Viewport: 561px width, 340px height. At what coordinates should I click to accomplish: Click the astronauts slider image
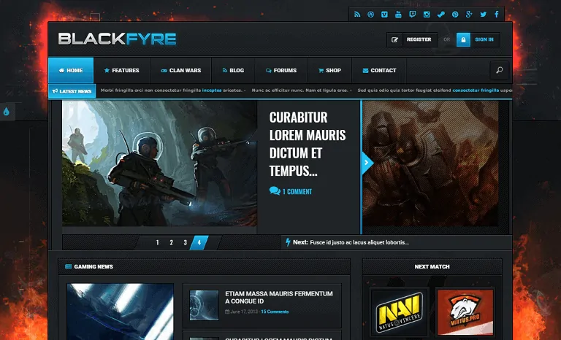click(159, 163)
